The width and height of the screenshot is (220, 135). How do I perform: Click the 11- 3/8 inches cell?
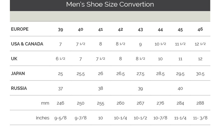click(x=200, y=118)
